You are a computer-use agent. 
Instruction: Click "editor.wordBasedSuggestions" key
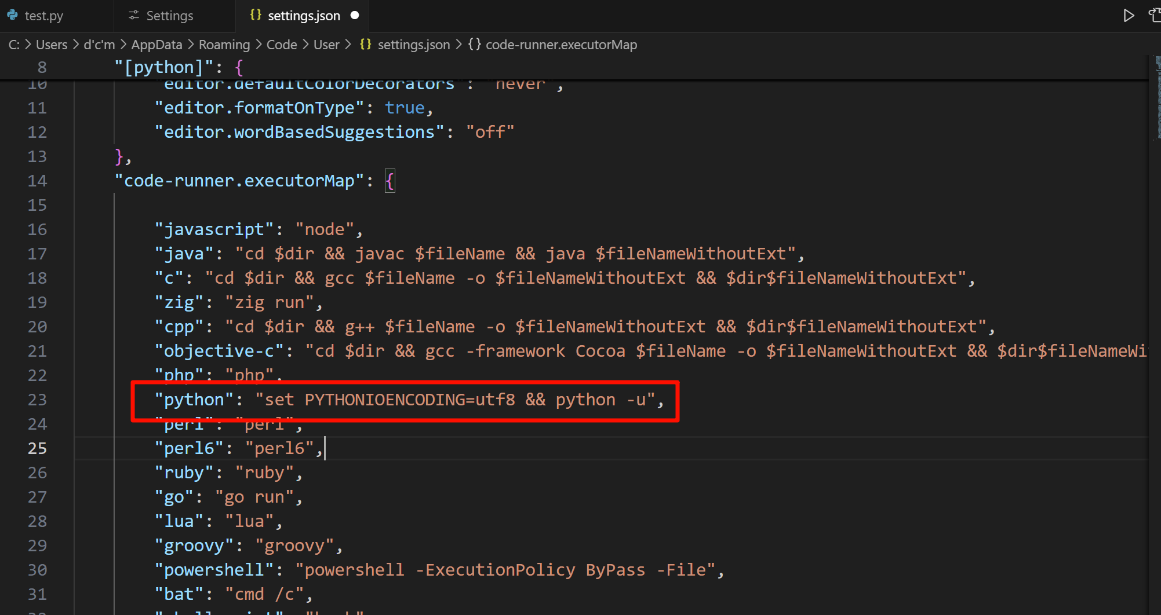[299, 132]
